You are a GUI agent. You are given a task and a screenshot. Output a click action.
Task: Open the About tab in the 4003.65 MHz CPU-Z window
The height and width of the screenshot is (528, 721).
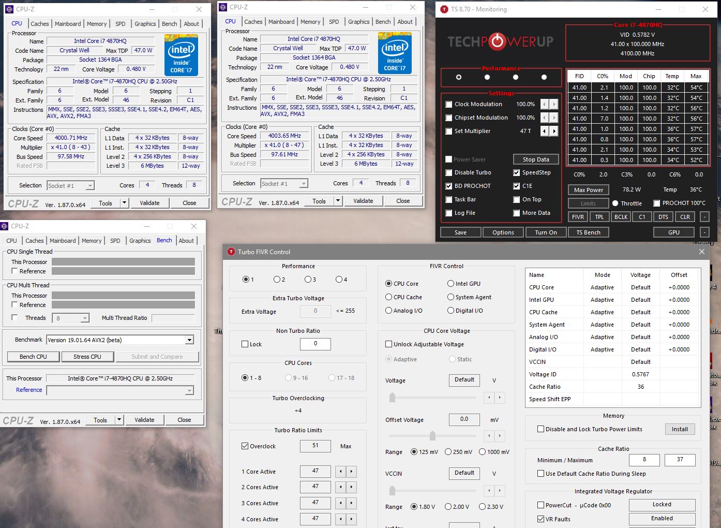[x=405, y=22]
